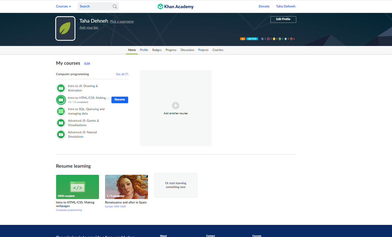Click the Donate link
Viewport: 392px width, 237px height.
pyautogui.click(x=264, y=6)
